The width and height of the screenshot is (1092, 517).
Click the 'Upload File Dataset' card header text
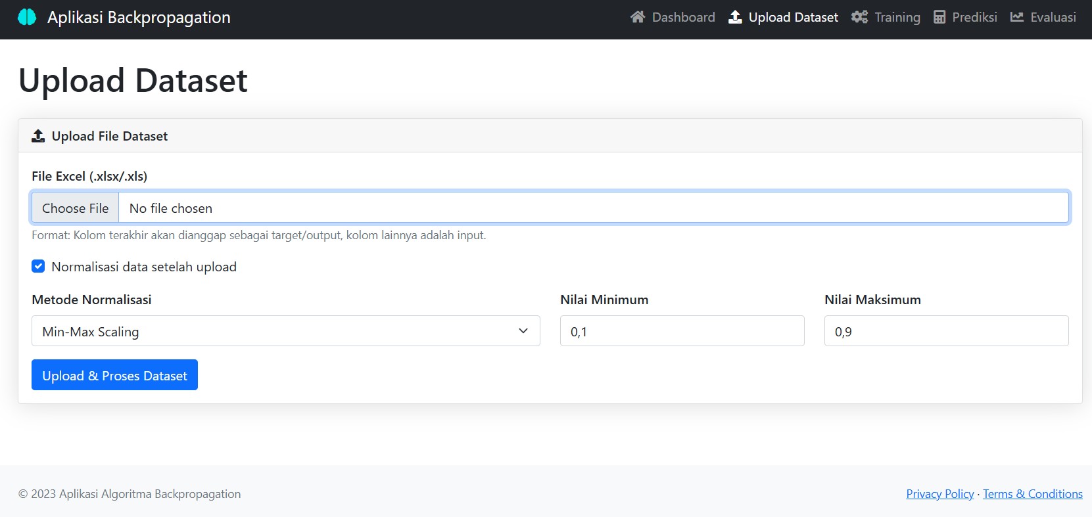pyautogui.click(x=110, y=136)
